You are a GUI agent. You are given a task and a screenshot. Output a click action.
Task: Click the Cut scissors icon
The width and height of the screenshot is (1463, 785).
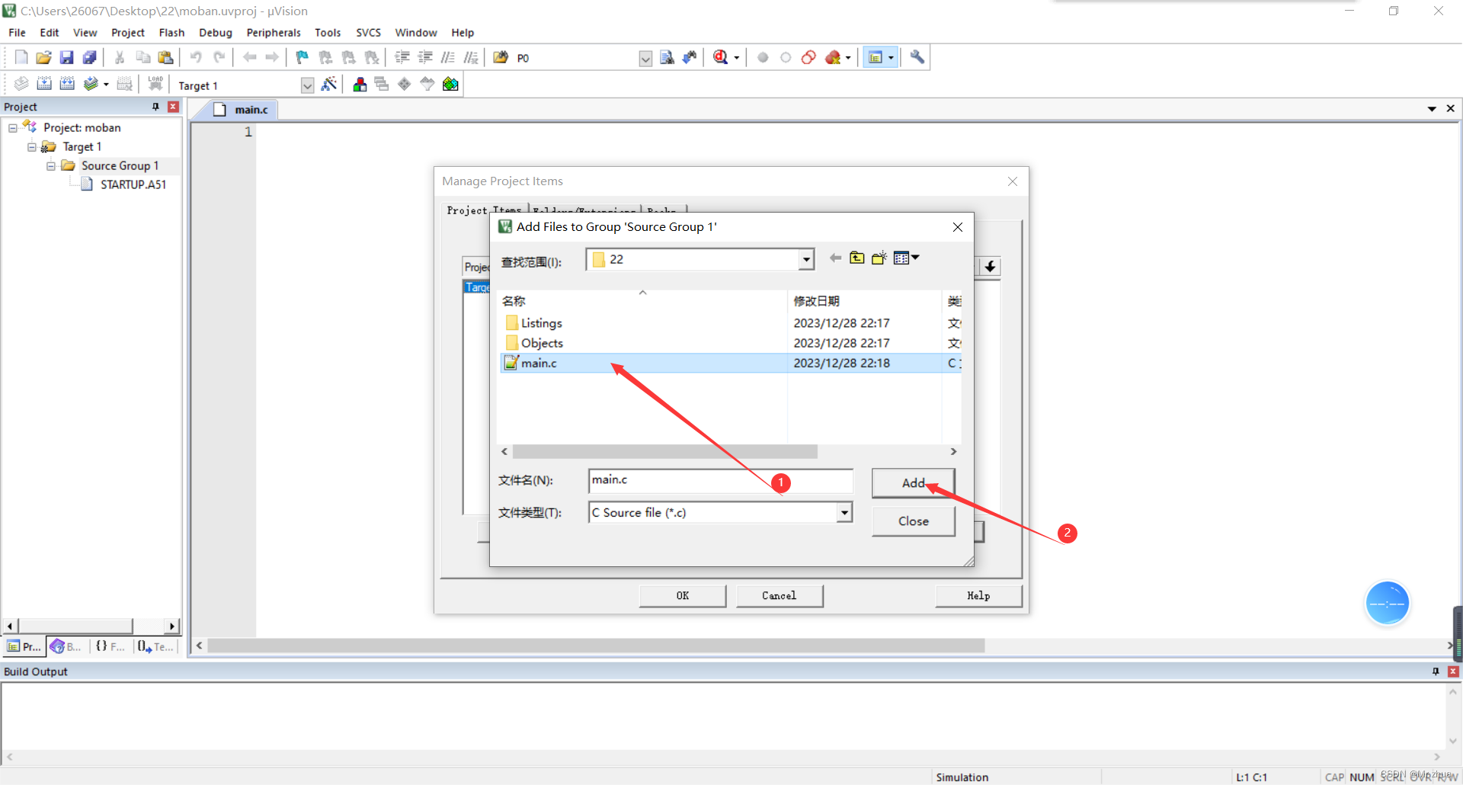click(120, 57)
